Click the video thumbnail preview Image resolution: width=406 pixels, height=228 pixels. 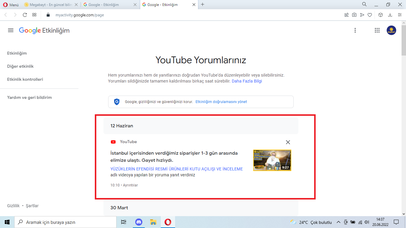pos(272,160)
